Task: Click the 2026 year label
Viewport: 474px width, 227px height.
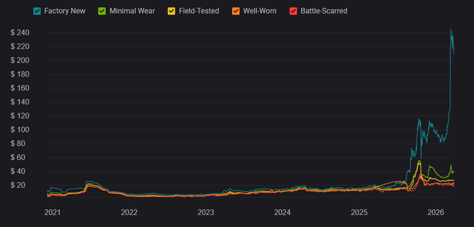Action: (x=436, y=213)
